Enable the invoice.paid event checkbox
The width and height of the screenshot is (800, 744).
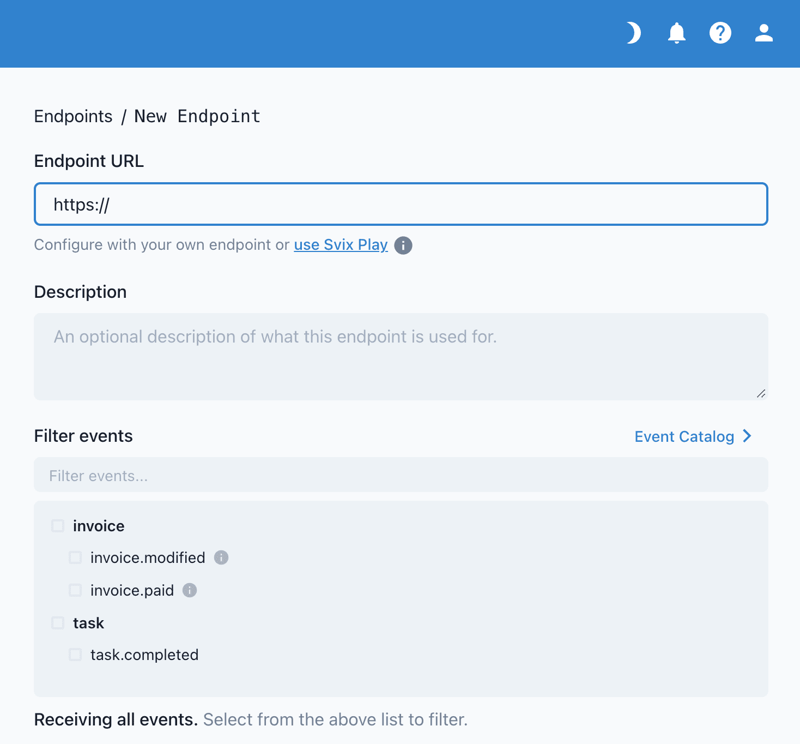(75, 590)
